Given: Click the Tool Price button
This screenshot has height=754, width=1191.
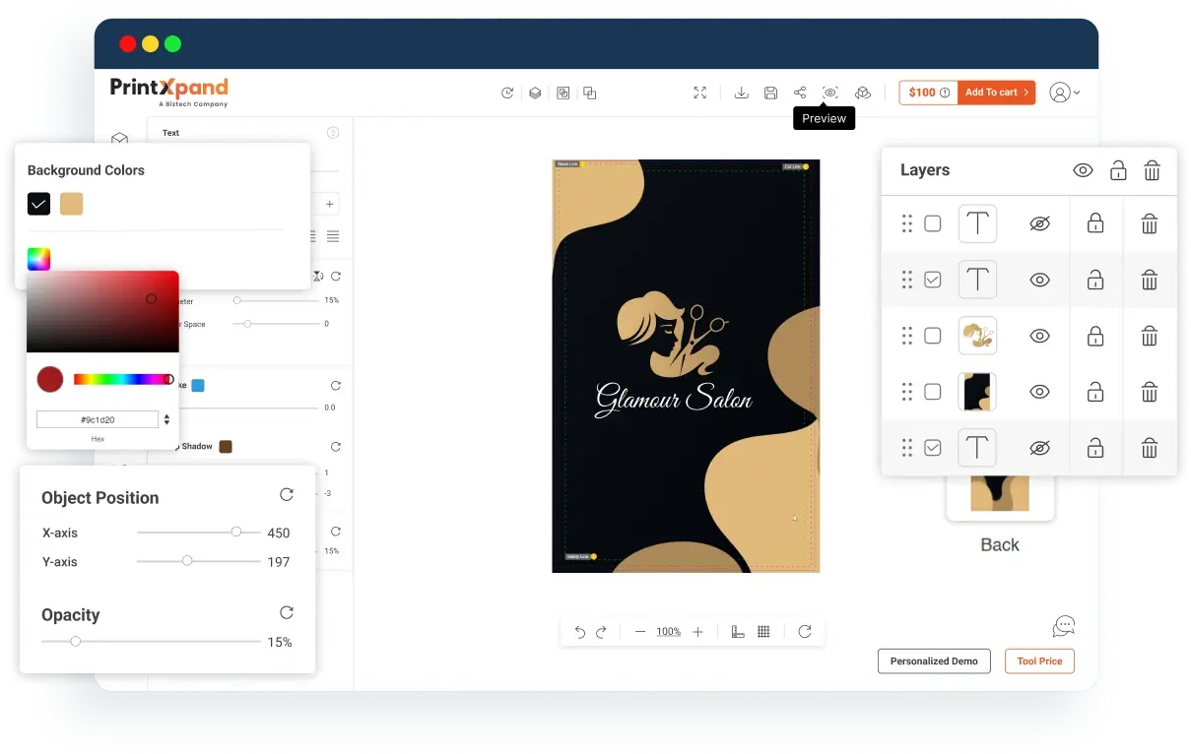Looking at the screenshot, I should point(1039,661).
